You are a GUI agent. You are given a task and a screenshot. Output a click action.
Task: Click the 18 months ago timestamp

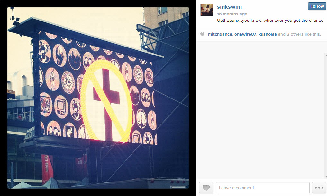232,14
